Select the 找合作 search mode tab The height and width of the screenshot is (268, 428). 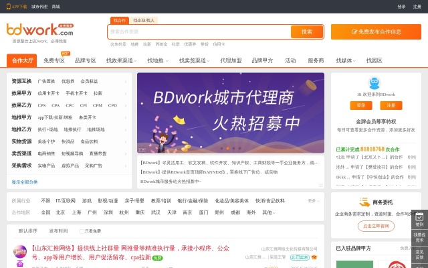pos(118,20)
